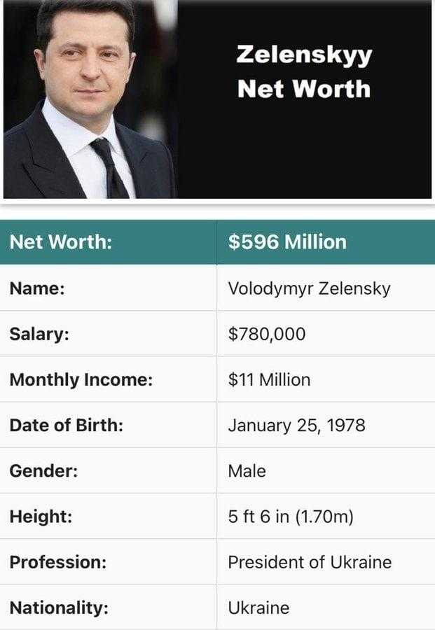Image resolution: width=435 pixels, height=630 pixels.
Task: Click the "5 ft 6 in (1.70m)" value
Action: pyautogui.click(x=291, y=517)
